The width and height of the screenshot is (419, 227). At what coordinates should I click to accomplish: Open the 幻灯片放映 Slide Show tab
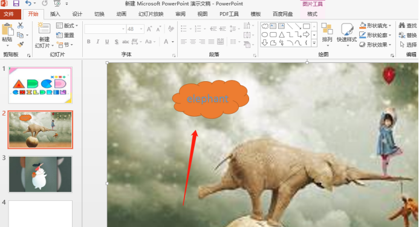click(151, 14)
